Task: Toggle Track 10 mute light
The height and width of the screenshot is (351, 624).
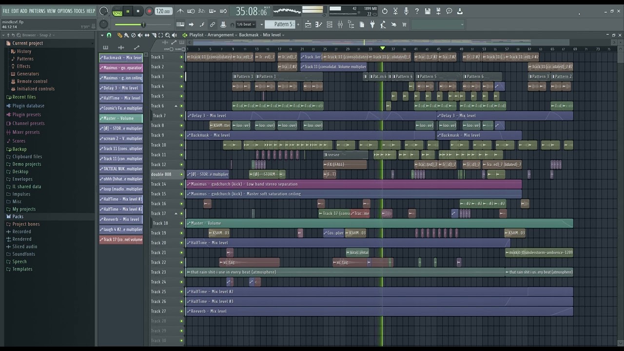Action: point(181,145)
